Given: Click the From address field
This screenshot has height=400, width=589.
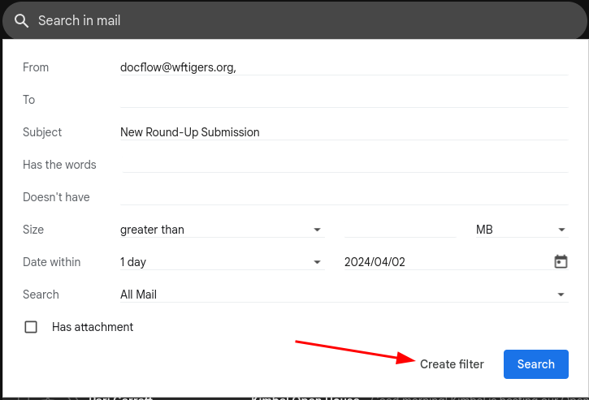Looking at the screenshot, I should coord(344,67).
